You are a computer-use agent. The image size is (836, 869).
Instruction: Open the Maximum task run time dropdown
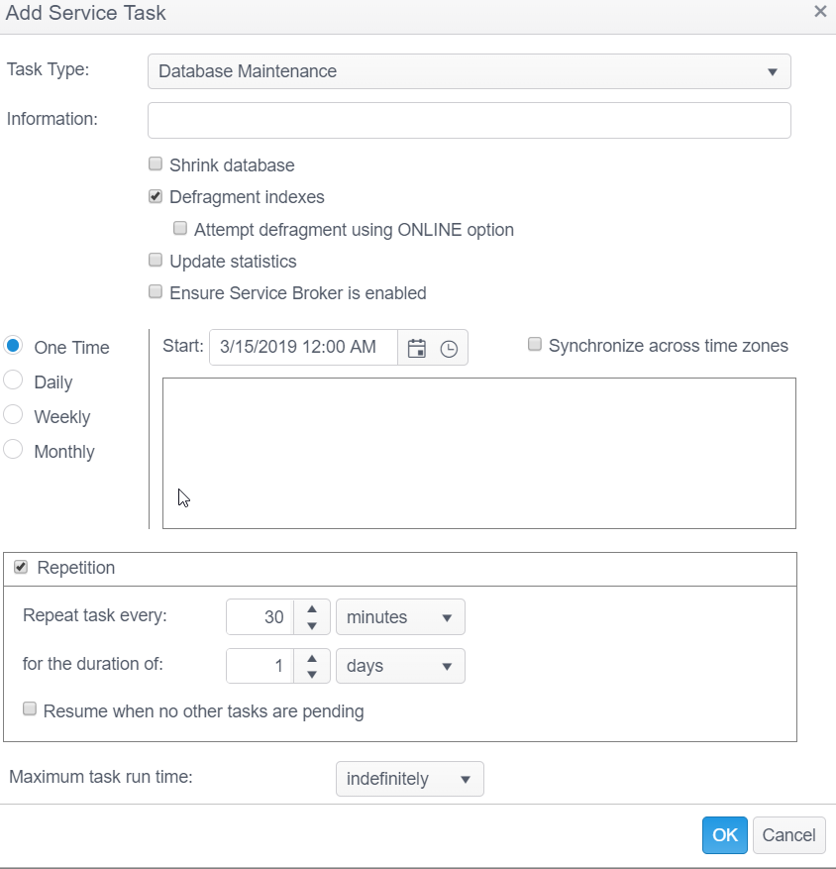[x=409, y=779]
